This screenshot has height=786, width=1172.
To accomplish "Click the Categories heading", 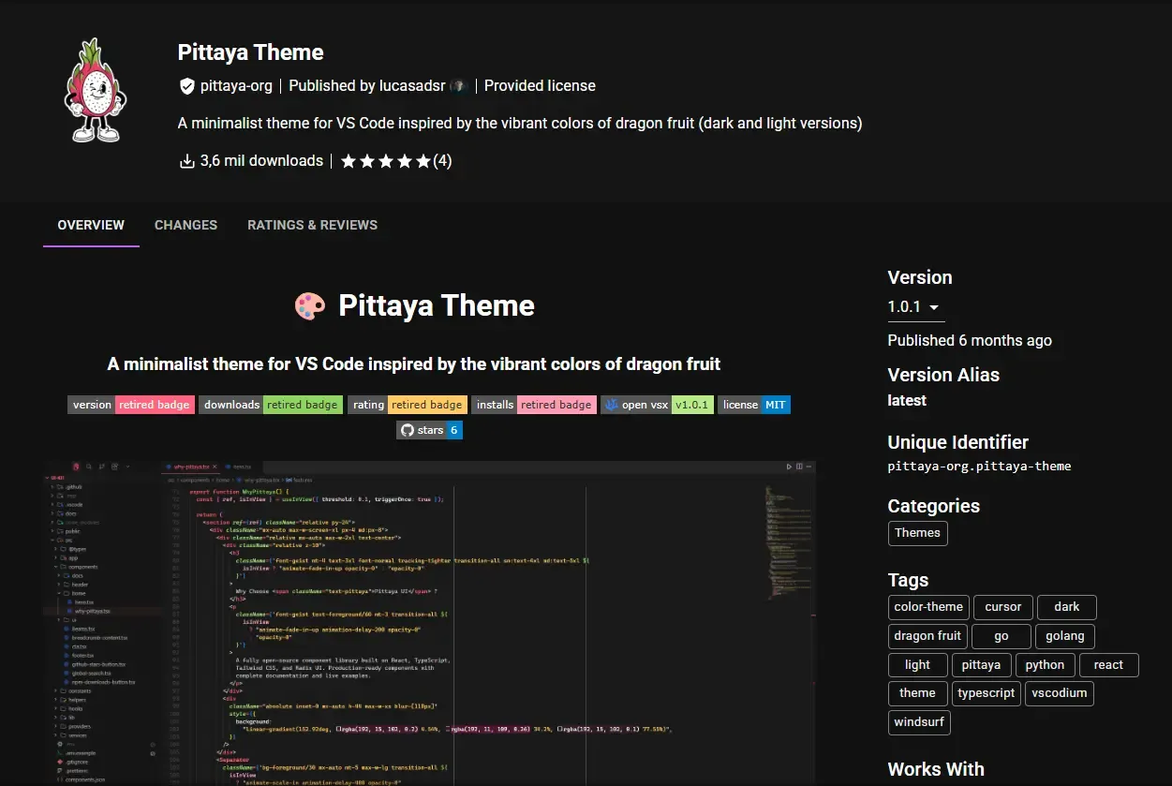I will point(934,507).
